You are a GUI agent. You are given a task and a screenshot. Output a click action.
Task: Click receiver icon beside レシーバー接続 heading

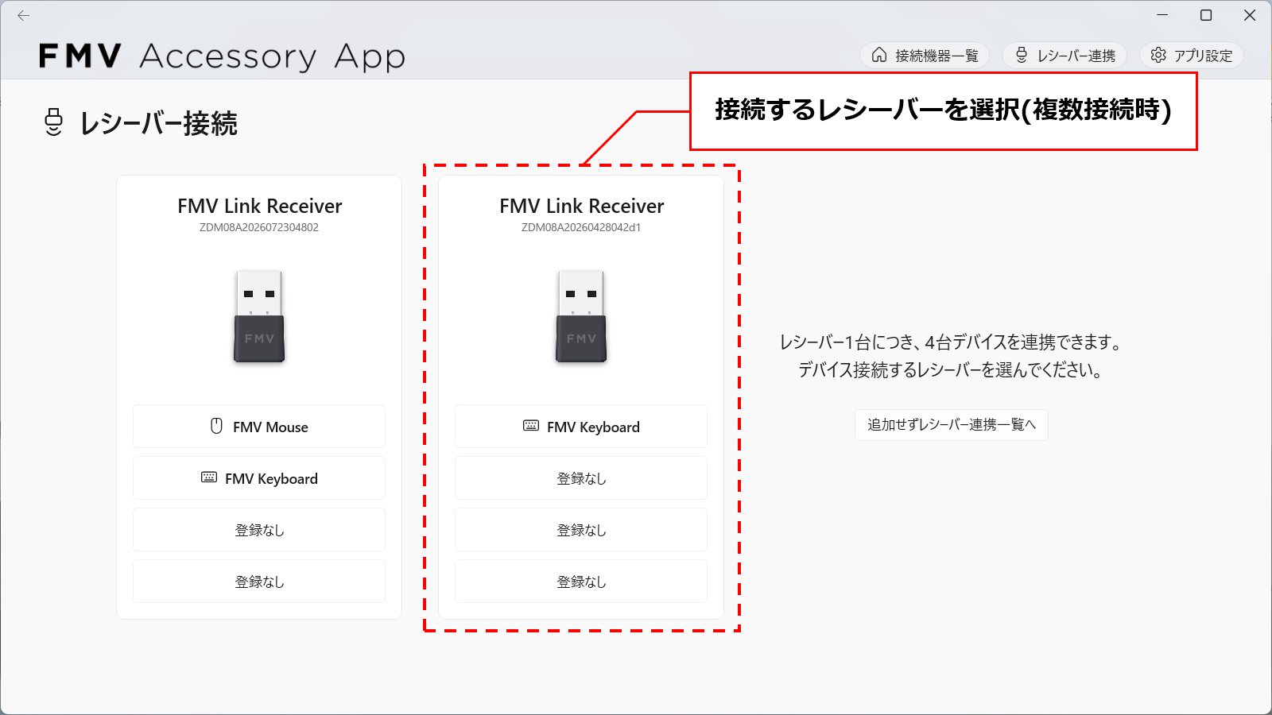[53, 122]
